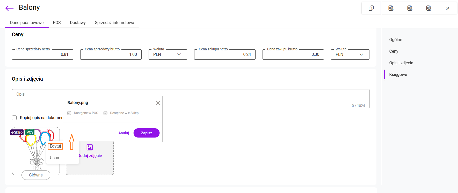Close the Balony.png edit popup

pyautogui.click(x=158, y=103)
